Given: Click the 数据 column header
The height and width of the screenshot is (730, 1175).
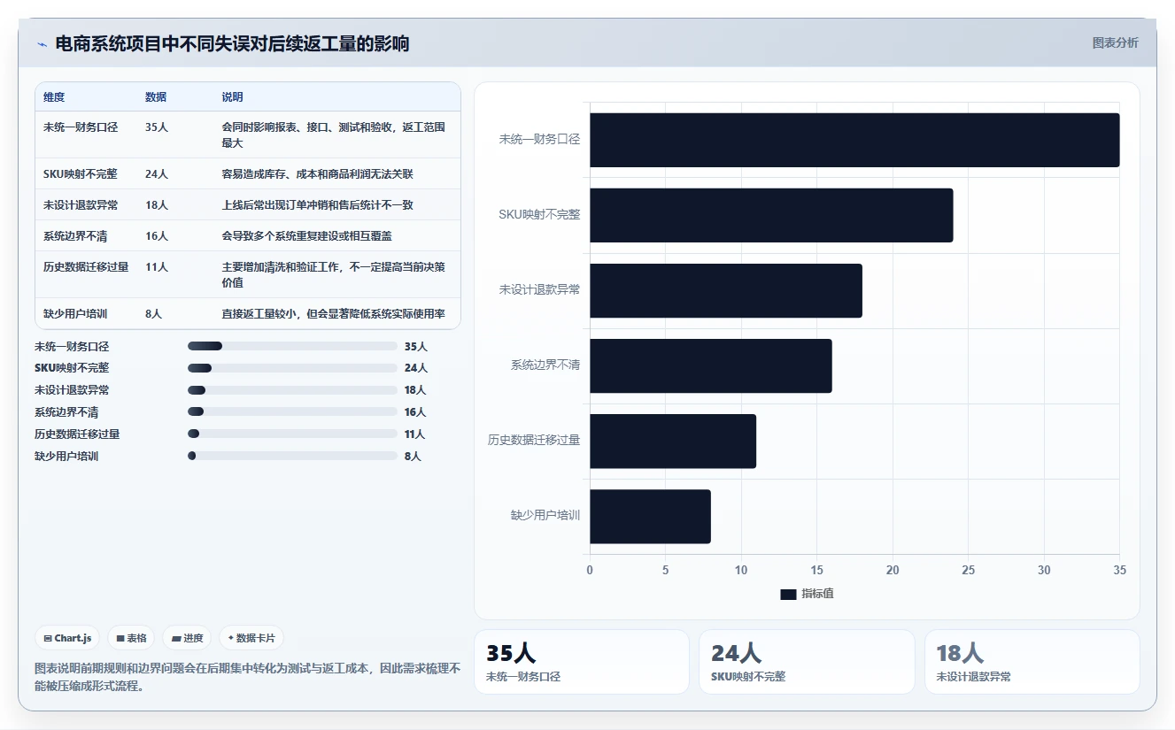Looking at the screenshot, I should coord(156,97).
